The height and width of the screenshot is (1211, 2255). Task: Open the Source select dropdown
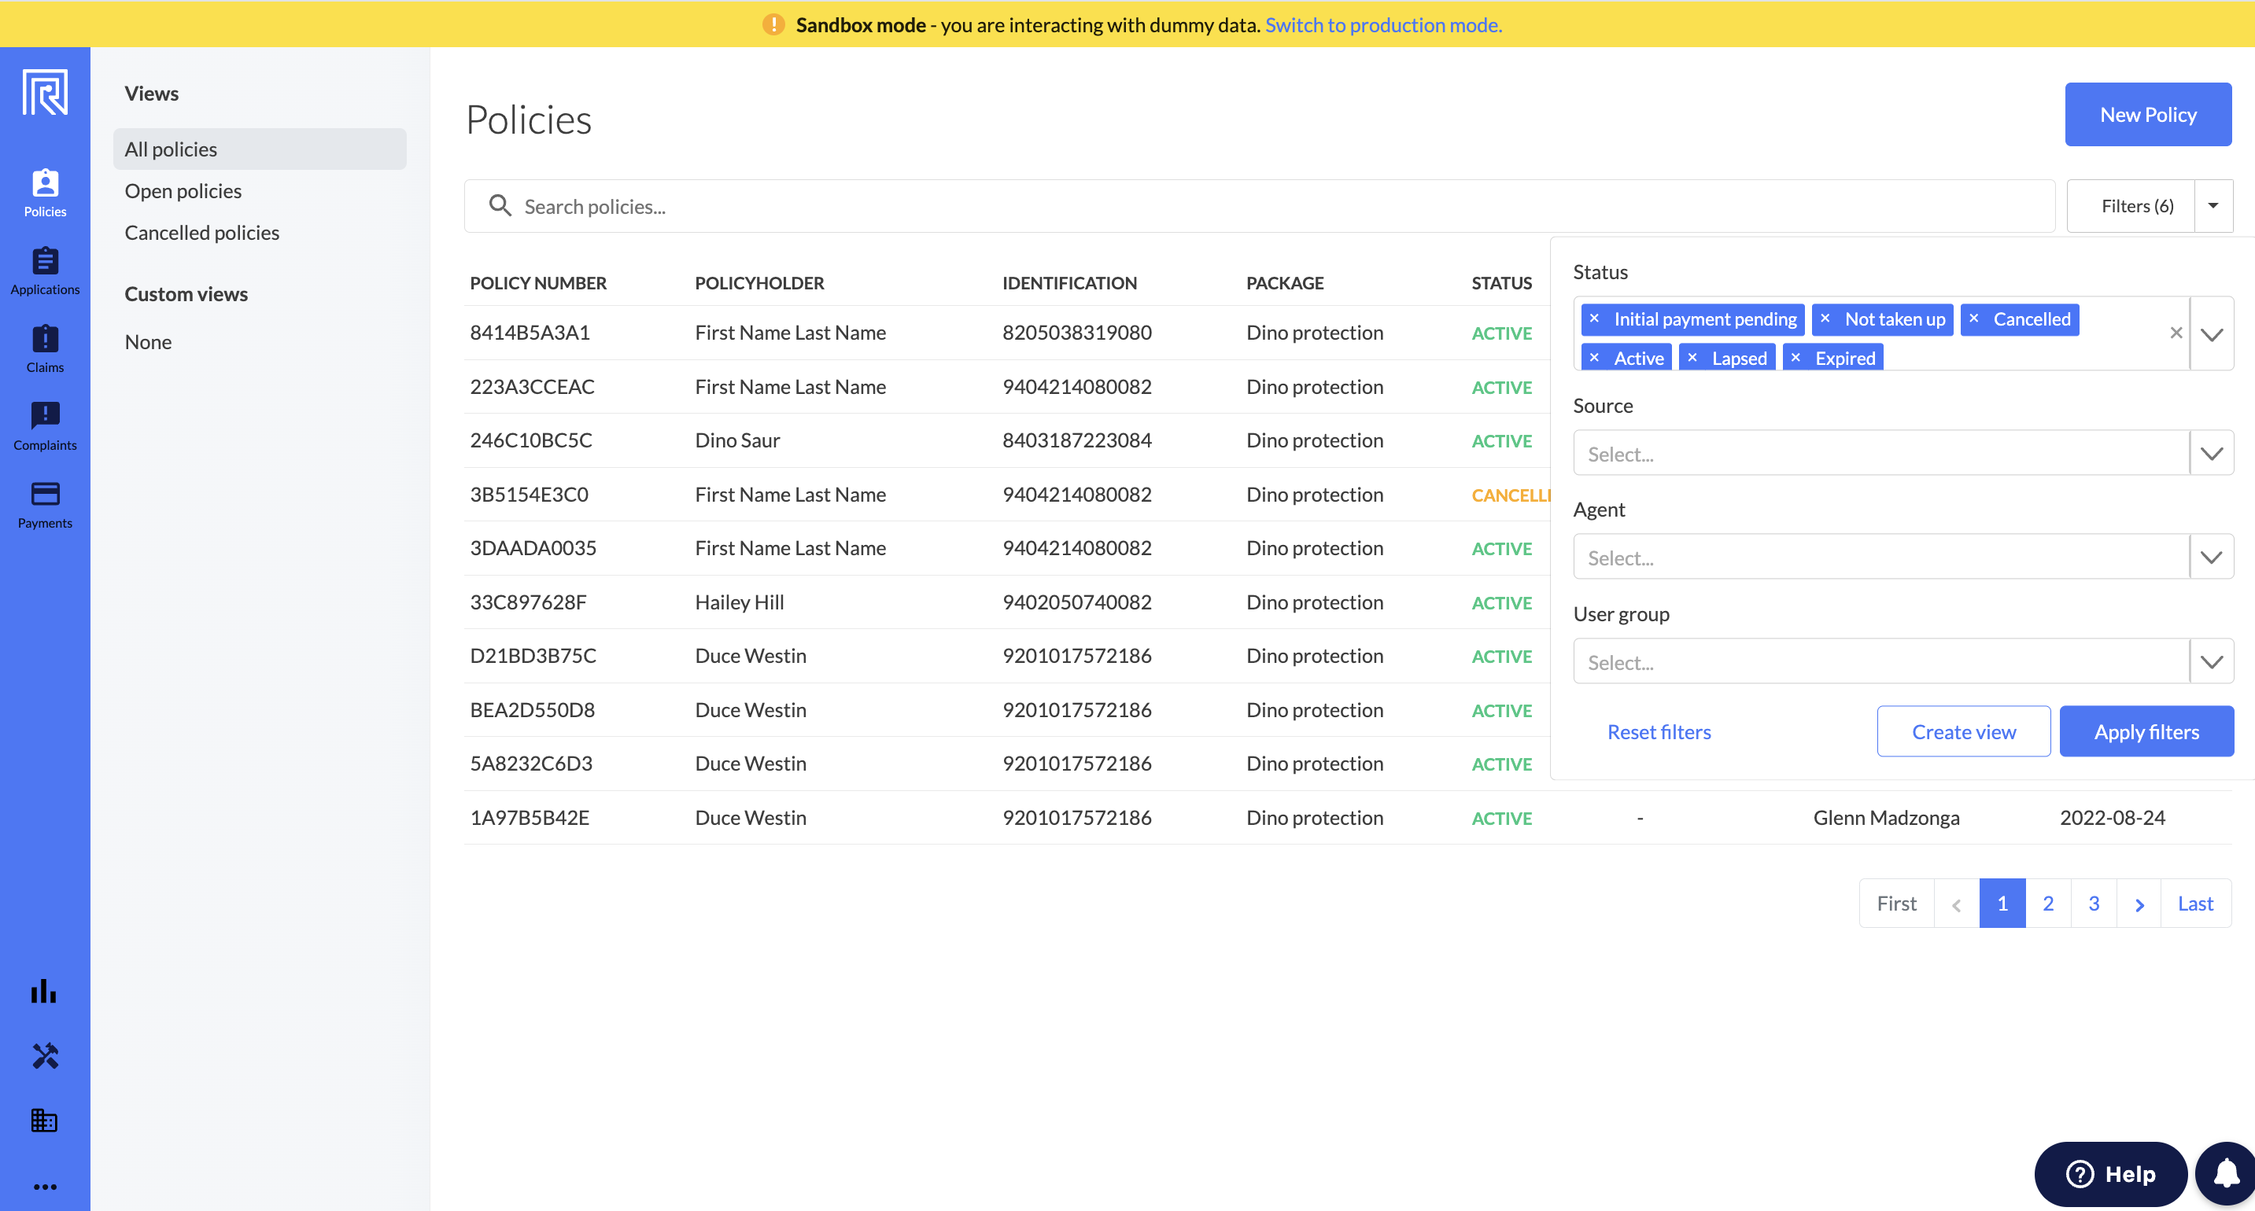tap(1903, 453)
